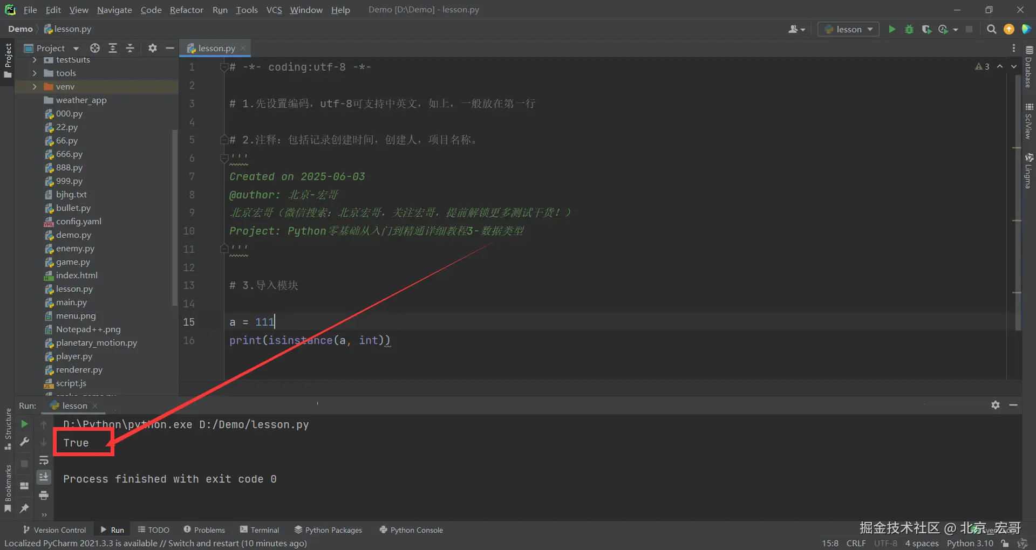Click the Stop icon in Run panel
The height and width of the screenshot is (550, 1036).
[24, 463]
